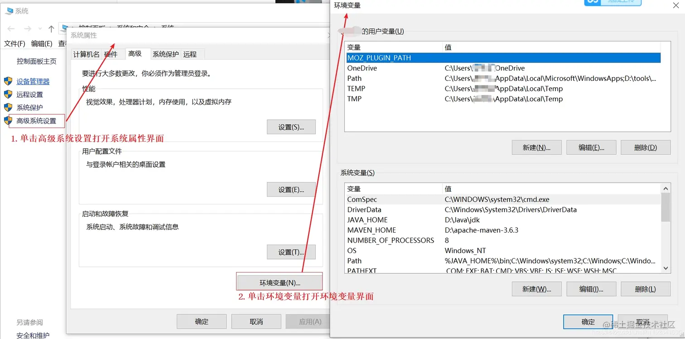Click the user variables 变量 column header
This screenshot has width=685, height=339.
[393, 47]
